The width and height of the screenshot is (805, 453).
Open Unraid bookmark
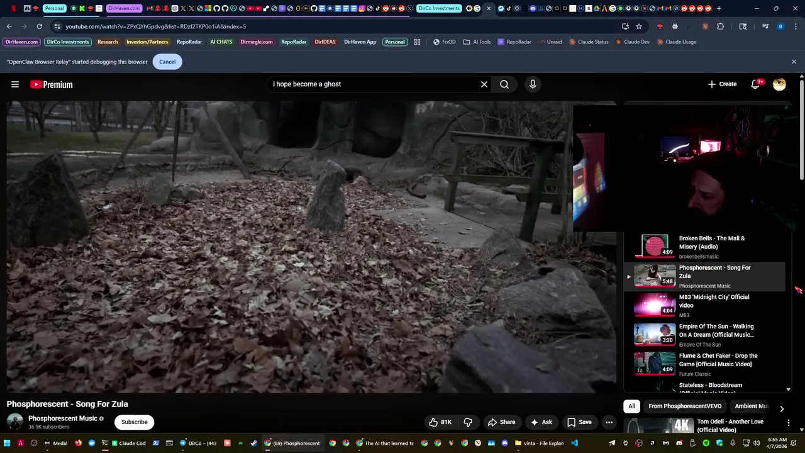click(x=550, y=42)
